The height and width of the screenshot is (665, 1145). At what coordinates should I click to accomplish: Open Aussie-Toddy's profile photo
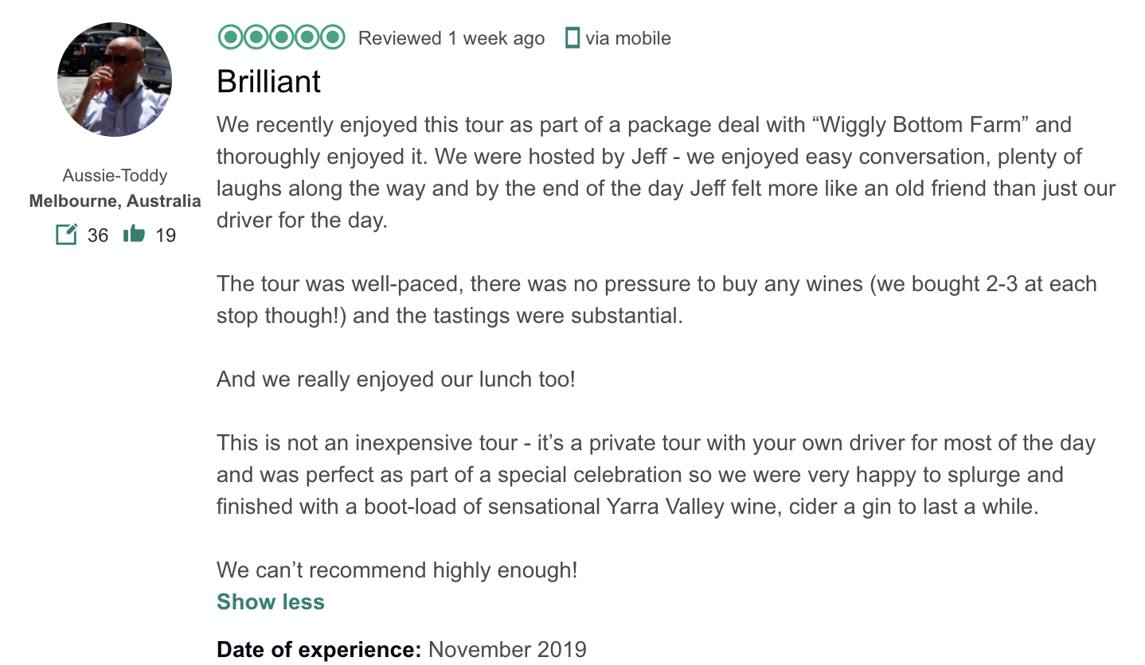115,80
